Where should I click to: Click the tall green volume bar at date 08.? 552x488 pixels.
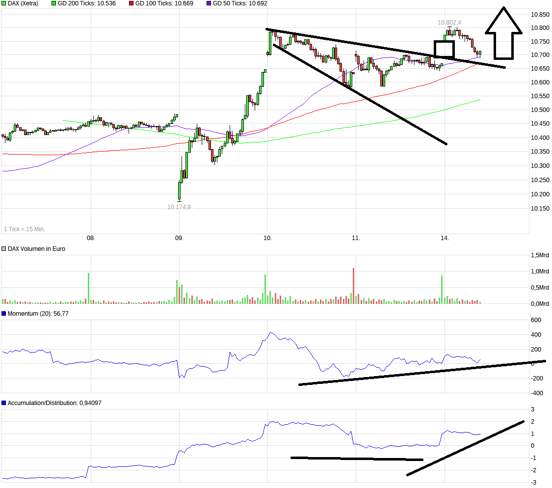coord(89,288)
